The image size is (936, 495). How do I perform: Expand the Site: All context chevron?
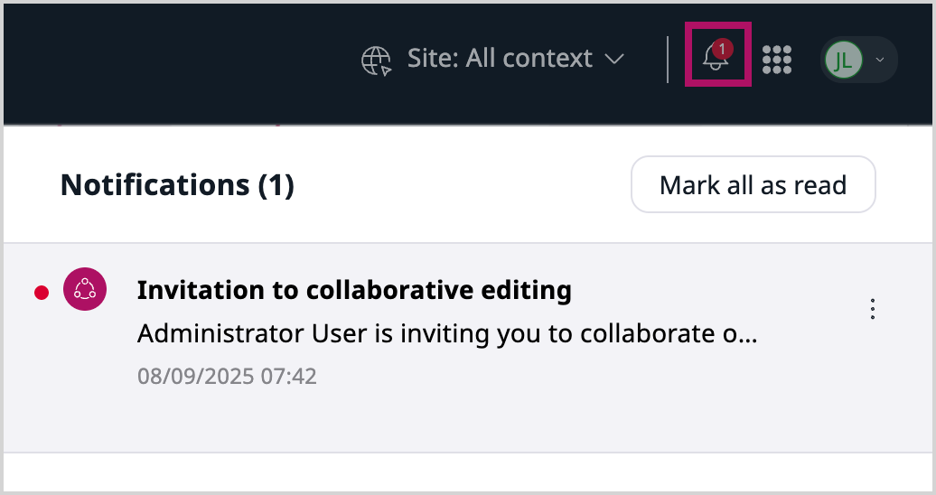click(614, 60)
